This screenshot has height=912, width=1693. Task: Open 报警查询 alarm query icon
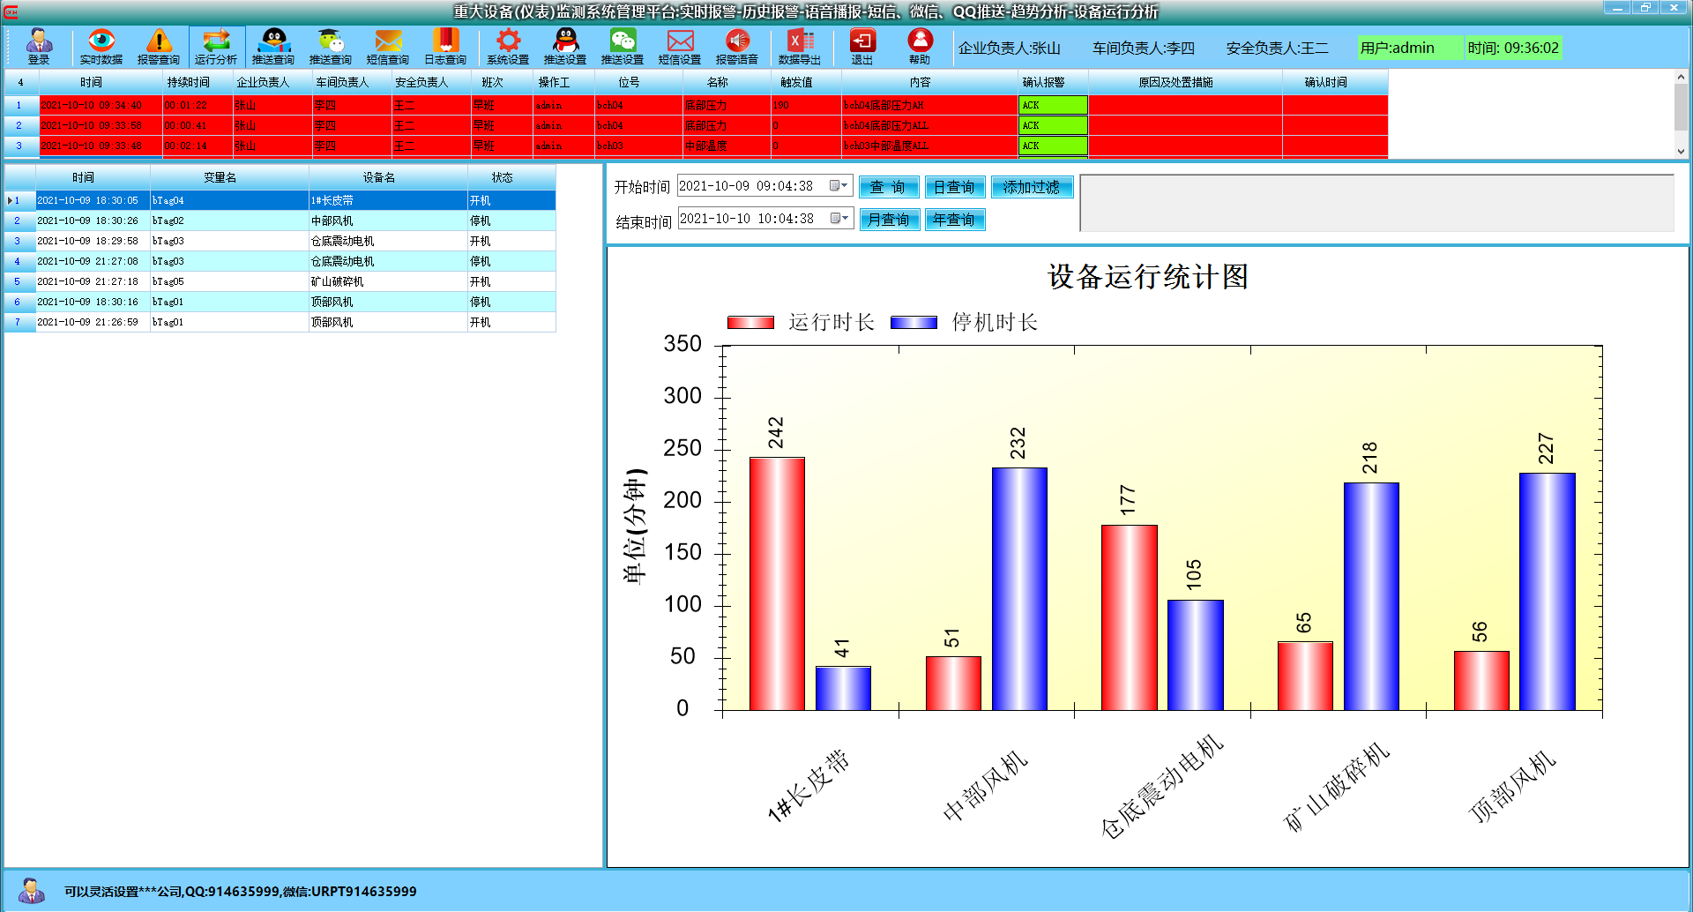[x=159, y=47]
